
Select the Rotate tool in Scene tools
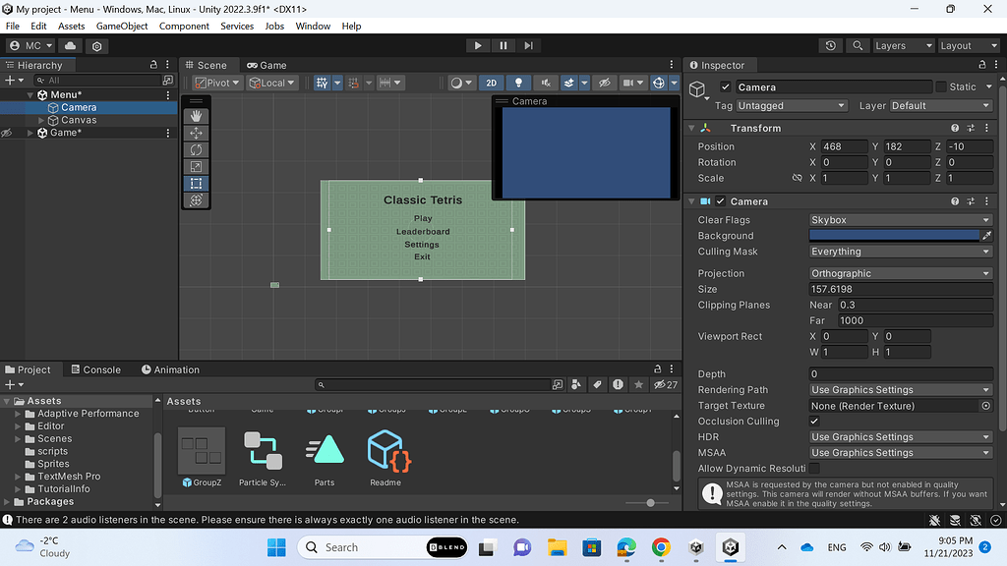point(197,149)
